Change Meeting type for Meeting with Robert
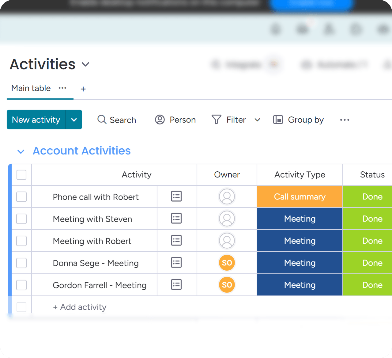 pyautogui.click(x=300, y=241)
